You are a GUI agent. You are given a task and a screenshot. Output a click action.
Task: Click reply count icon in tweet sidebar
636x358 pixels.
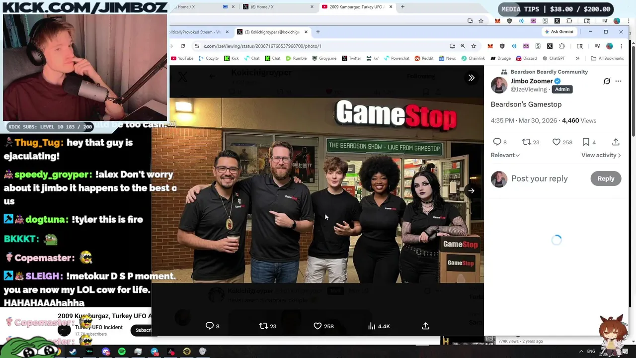point(497,142)
